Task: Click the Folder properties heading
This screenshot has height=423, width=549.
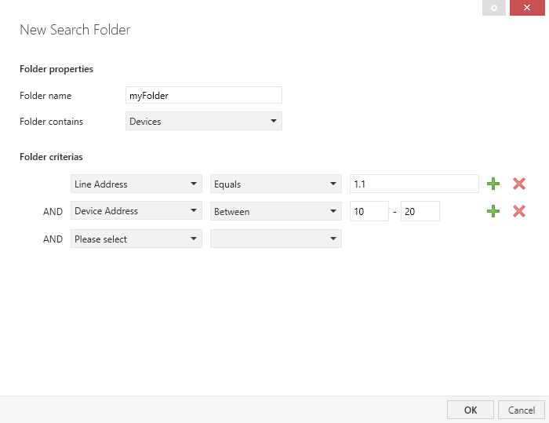Action: (x=56, y=69)
